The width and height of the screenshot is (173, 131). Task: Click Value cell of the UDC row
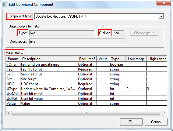(103, 84)
